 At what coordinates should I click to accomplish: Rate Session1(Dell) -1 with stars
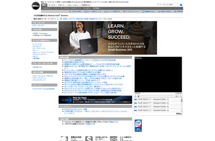point(176,99)
